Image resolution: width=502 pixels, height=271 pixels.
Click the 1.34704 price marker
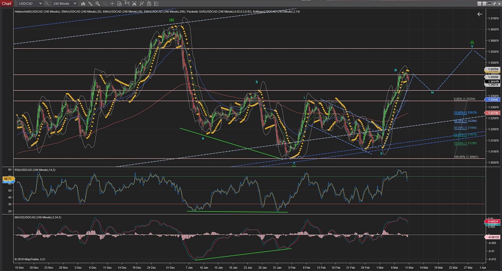[x=493, y=69]
